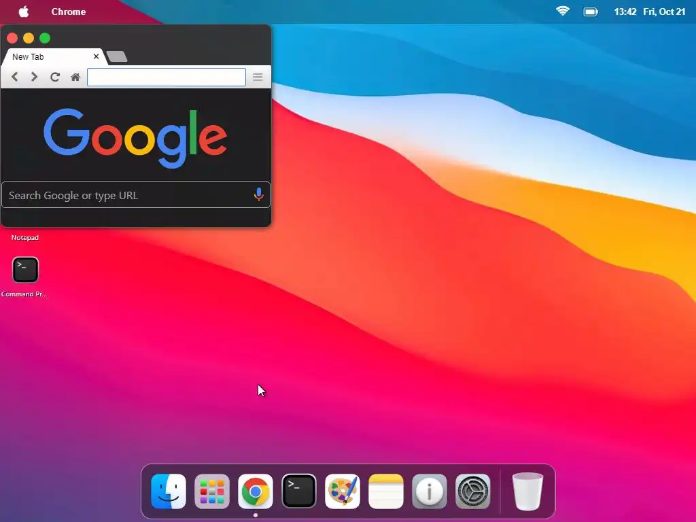Viewport: 696px width, 522px height.
Task: Go forward with Chrome's forward arrow
Action: [34, 77]
